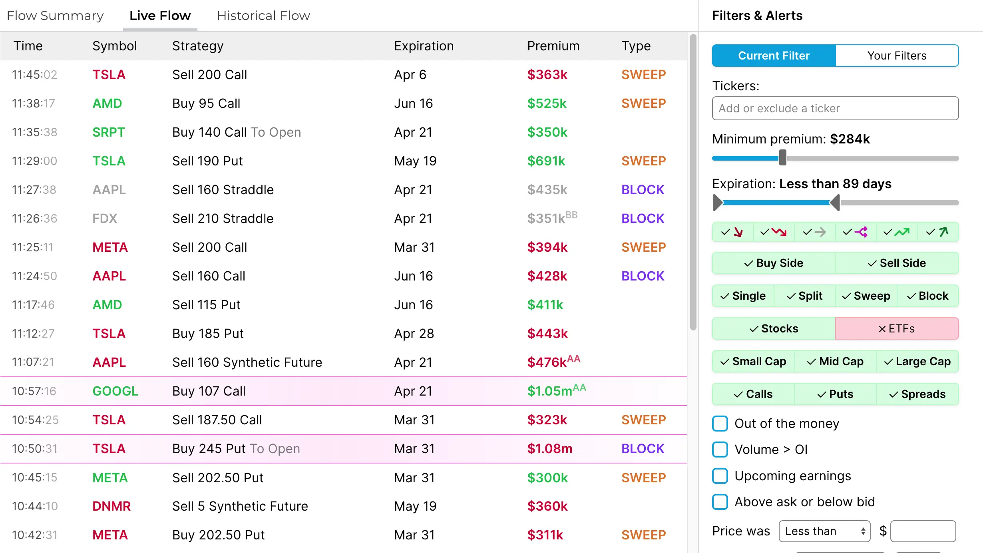Sort by the Symbol column header
Image resolution: width=983 pixels, height=553 pixels.
115,46
